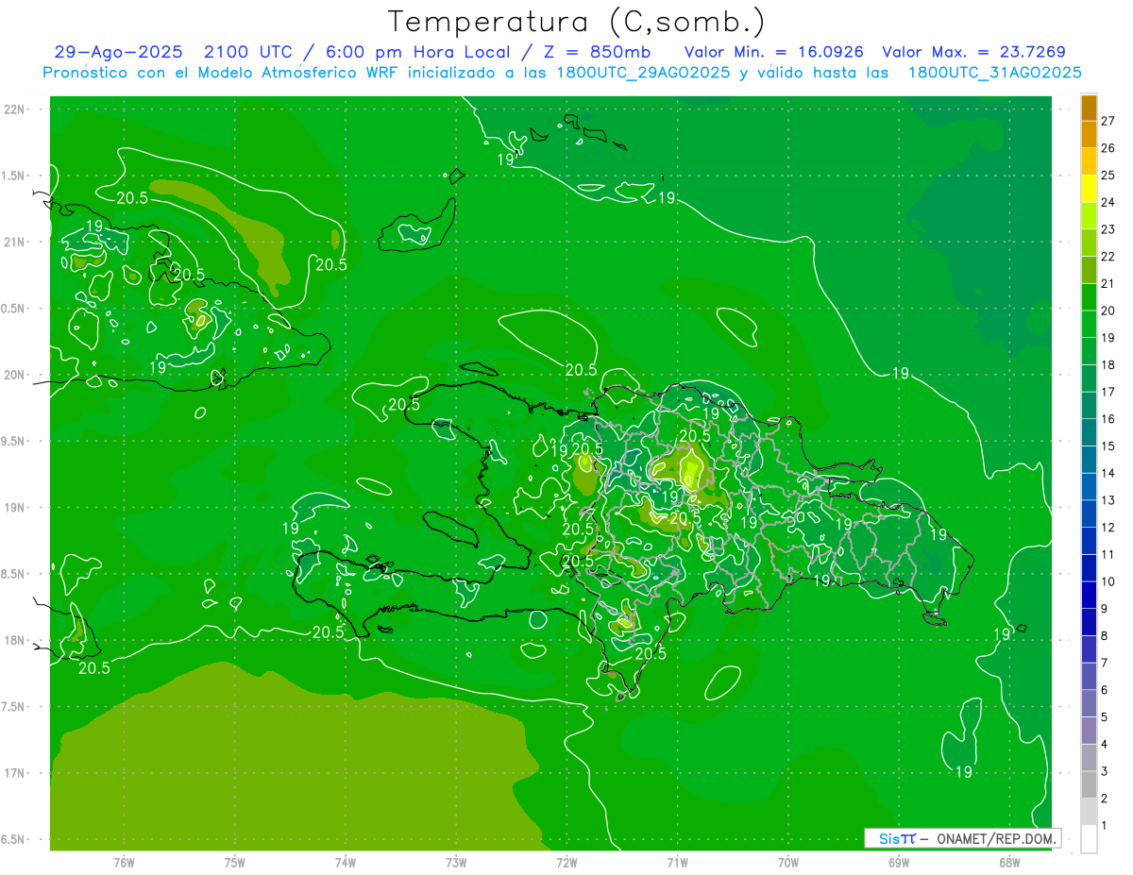Click the "71W" longitude axis label
Image resolution: width=1133 pixels, height=875 pixels.
click(677, 863)
